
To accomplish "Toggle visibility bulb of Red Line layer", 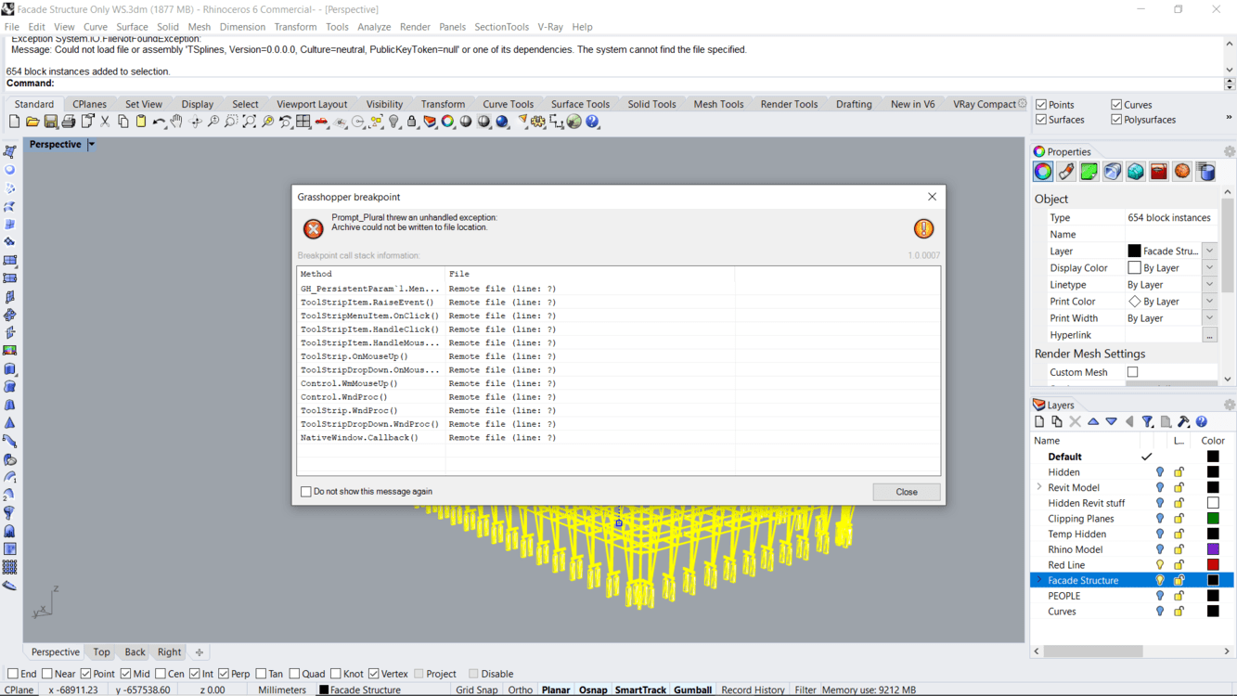I will coord(1160,564).
